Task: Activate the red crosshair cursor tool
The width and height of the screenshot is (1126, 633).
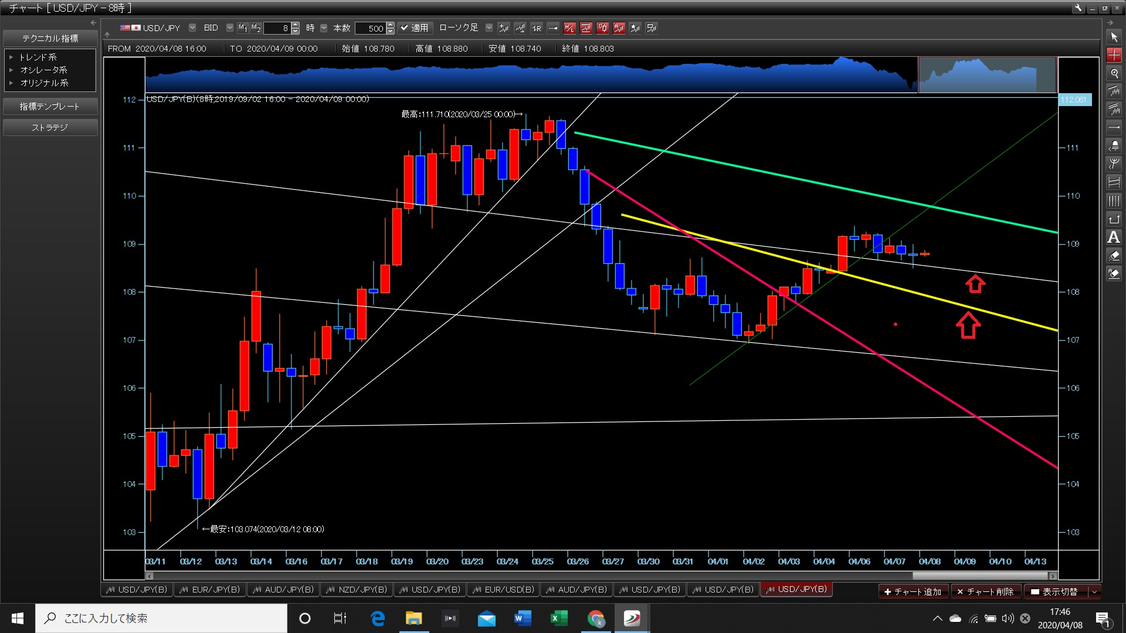Action: point(1114,55)
